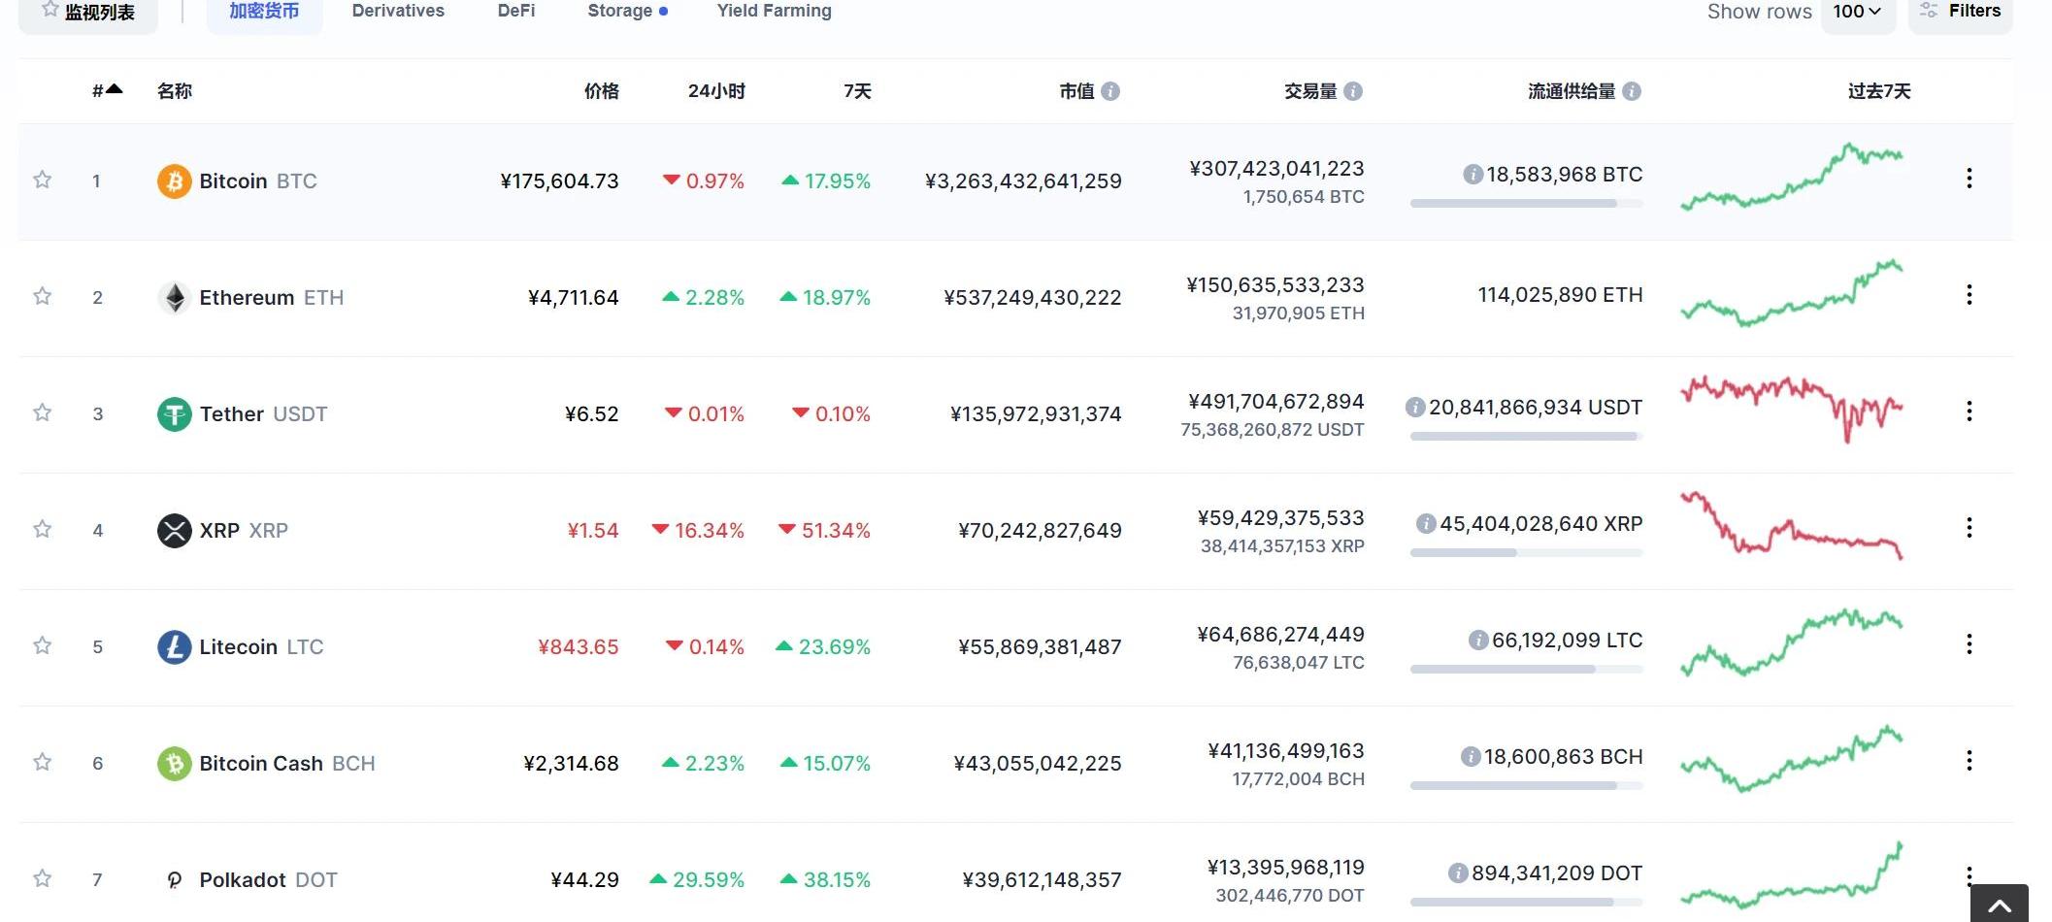2052x922 pixels.
Task: Switch to the Yield Farming tab
Action: (775, 11)
